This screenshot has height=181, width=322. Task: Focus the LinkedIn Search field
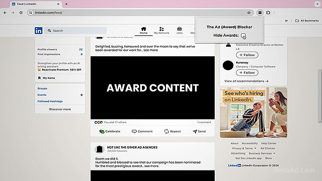tap(75, 30)
